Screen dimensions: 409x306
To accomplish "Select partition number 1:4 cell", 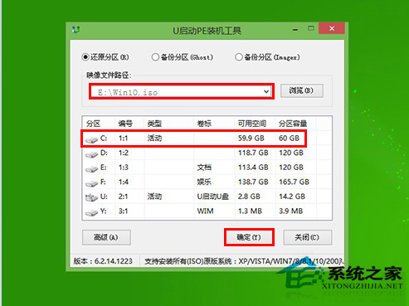I will [124, 182].
